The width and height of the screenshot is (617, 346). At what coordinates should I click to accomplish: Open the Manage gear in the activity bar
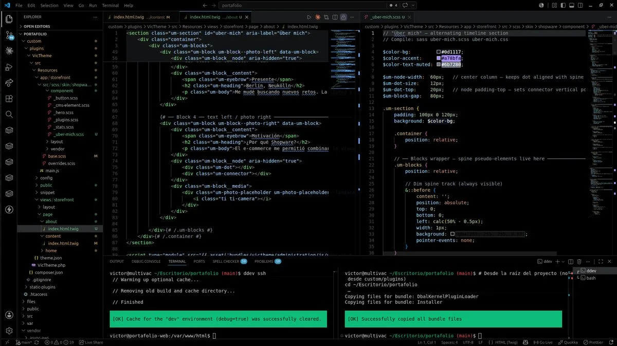tap(9, 331)
